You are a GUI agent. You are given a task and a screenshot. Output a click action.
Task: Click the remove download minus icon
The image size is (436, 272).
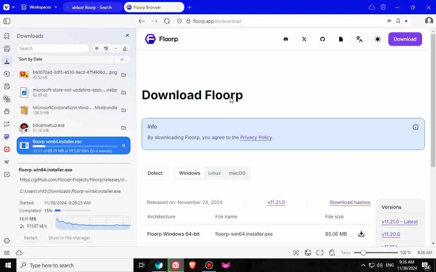click(116, 48)
